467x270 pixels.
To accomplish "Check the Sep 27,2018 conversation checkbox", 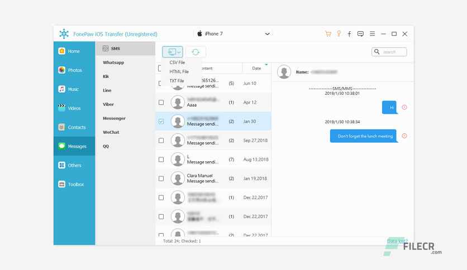I will (x=161, y=141).
